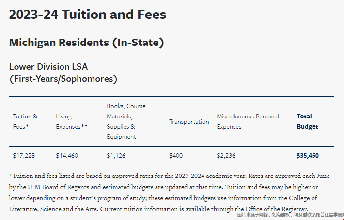Select Books, Course Materials column header
Image resolution: width=344 pixels, height=220 pixels.
pos(126,121)
